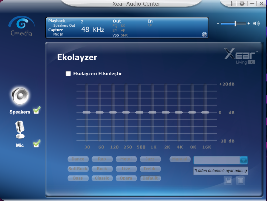The image size is (267, 201).
Task: Click the Mic In capture text
Action: (58, 34)
